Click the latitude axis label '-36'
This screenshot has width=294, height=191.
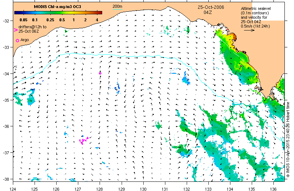click(6, 126)
